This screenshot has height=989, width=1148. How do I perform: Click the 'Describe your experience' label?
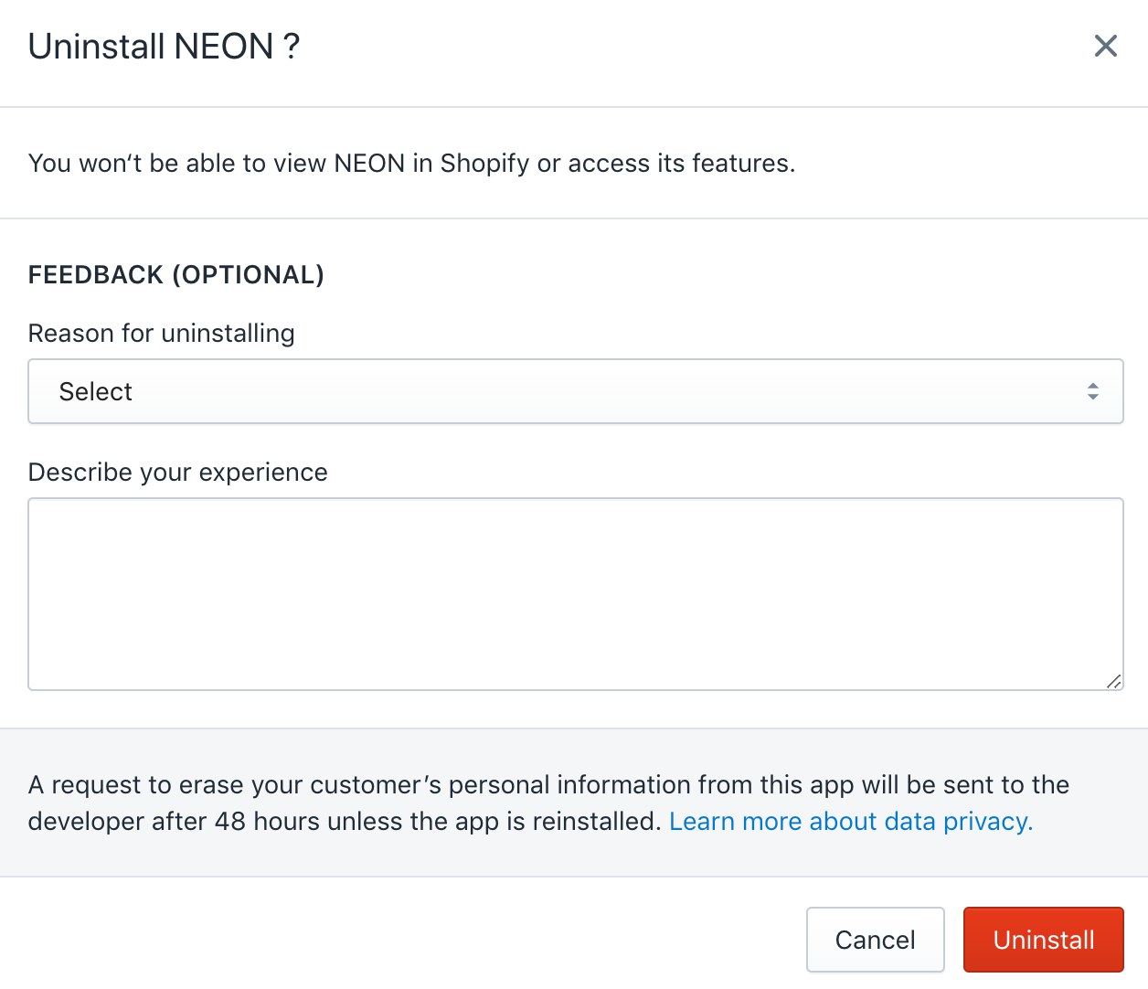pyautogui.click(x=178, y=473)
